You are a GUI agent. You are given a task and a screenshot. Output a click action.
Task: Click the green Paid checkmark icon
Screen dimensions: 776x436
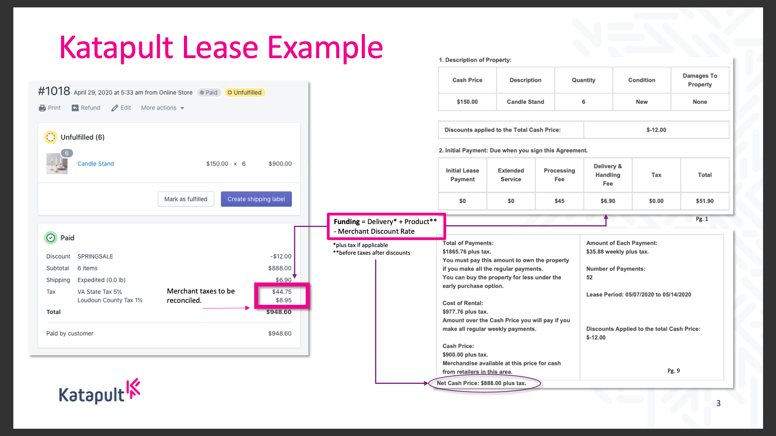point(51,238)
